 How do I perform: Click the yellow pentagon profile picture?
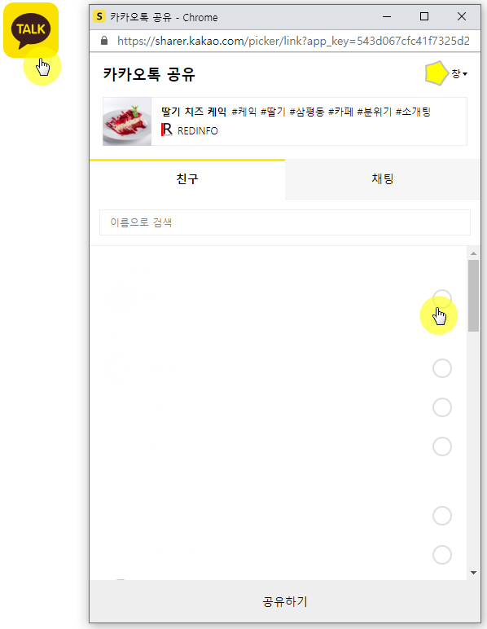point(436,73)
